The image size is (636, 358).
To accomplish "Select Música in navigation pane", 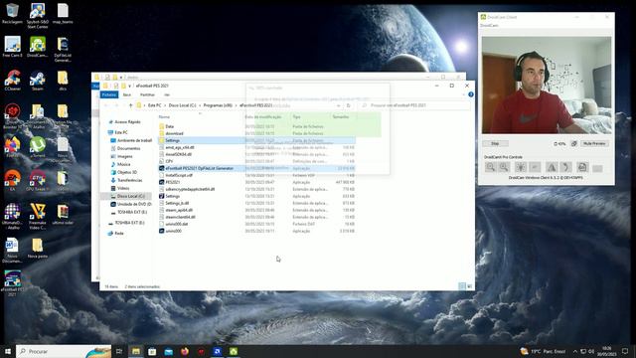I will click(x=123, y=164).
